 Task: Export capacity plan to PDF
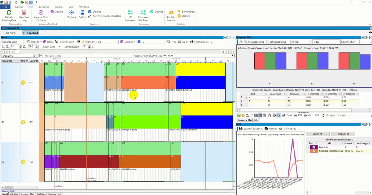tap(298, 115)
